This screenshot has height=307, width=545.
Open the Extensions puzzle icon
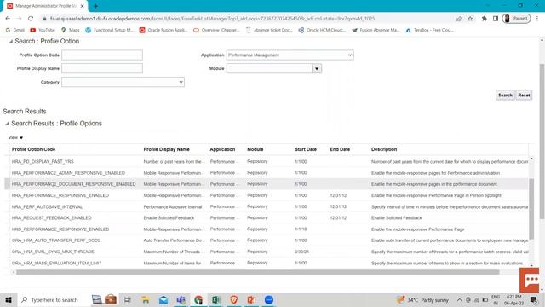pyautogui.click(x=484, y=19)
